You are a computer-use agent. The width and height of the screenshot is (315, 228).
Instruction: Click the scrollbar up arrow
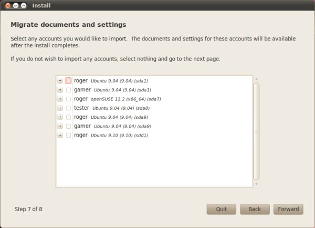(256, 80)
